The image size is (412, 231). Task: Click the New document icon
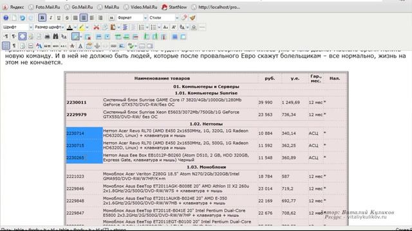coord(14,18)
